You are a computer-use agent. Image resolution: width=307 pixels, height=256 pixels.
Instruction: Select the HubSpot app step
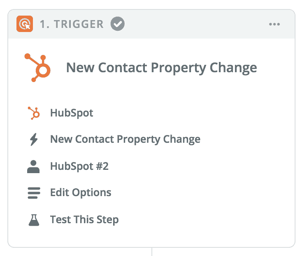[x=72, y=113]
